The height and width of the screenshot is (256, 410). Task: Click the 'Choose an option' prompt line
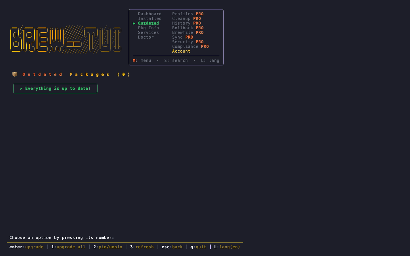click(x=62, y=238)
